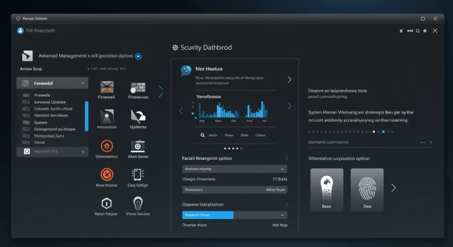Open the Nto Heaturs right chevron

[x=289, y=80]
